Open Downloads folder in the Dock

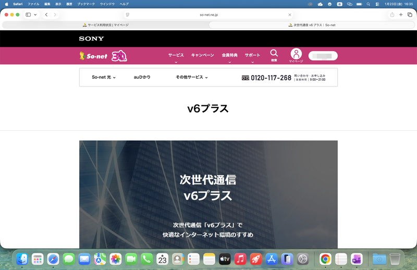point(379,259)
